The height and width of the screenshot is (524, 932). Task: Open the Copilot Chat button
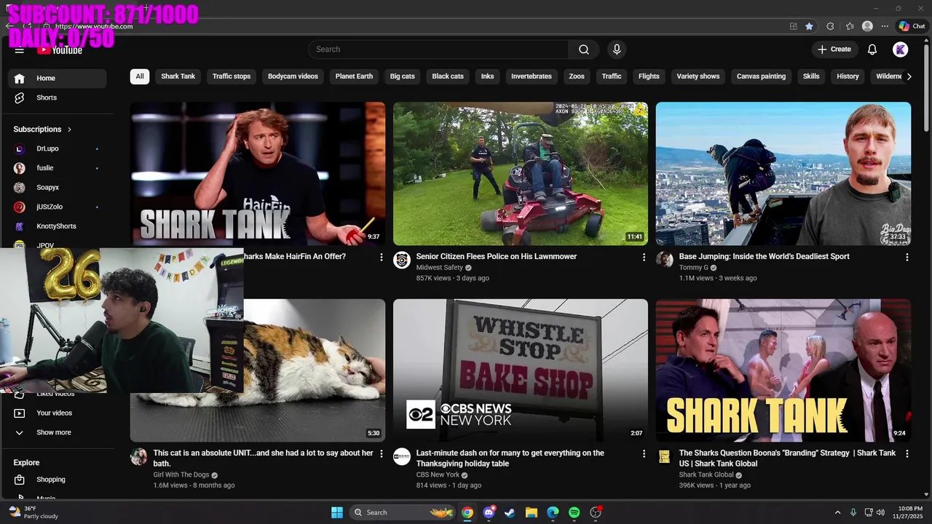912,26
